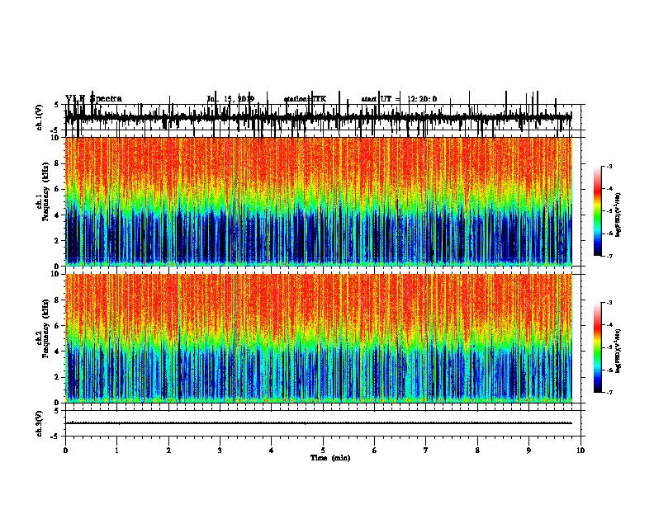
Task: Click the "-7" value on ch.1 color bar
Action: coord(609,256)
